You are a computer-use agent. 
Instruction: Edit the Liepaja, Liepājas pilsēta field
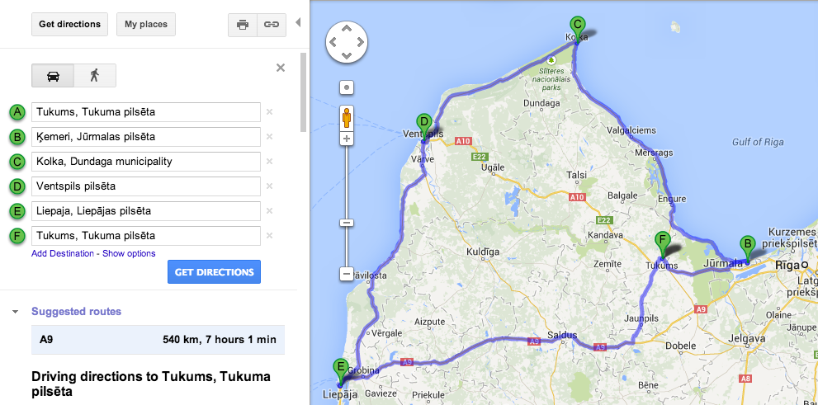click(x=146, y=211)
